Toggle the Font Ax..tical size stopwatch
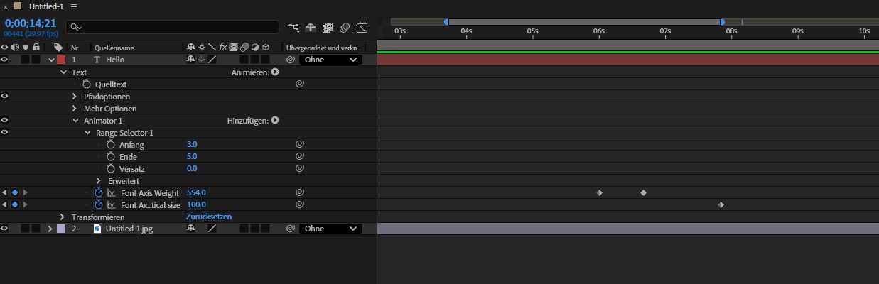 point(99,204)
